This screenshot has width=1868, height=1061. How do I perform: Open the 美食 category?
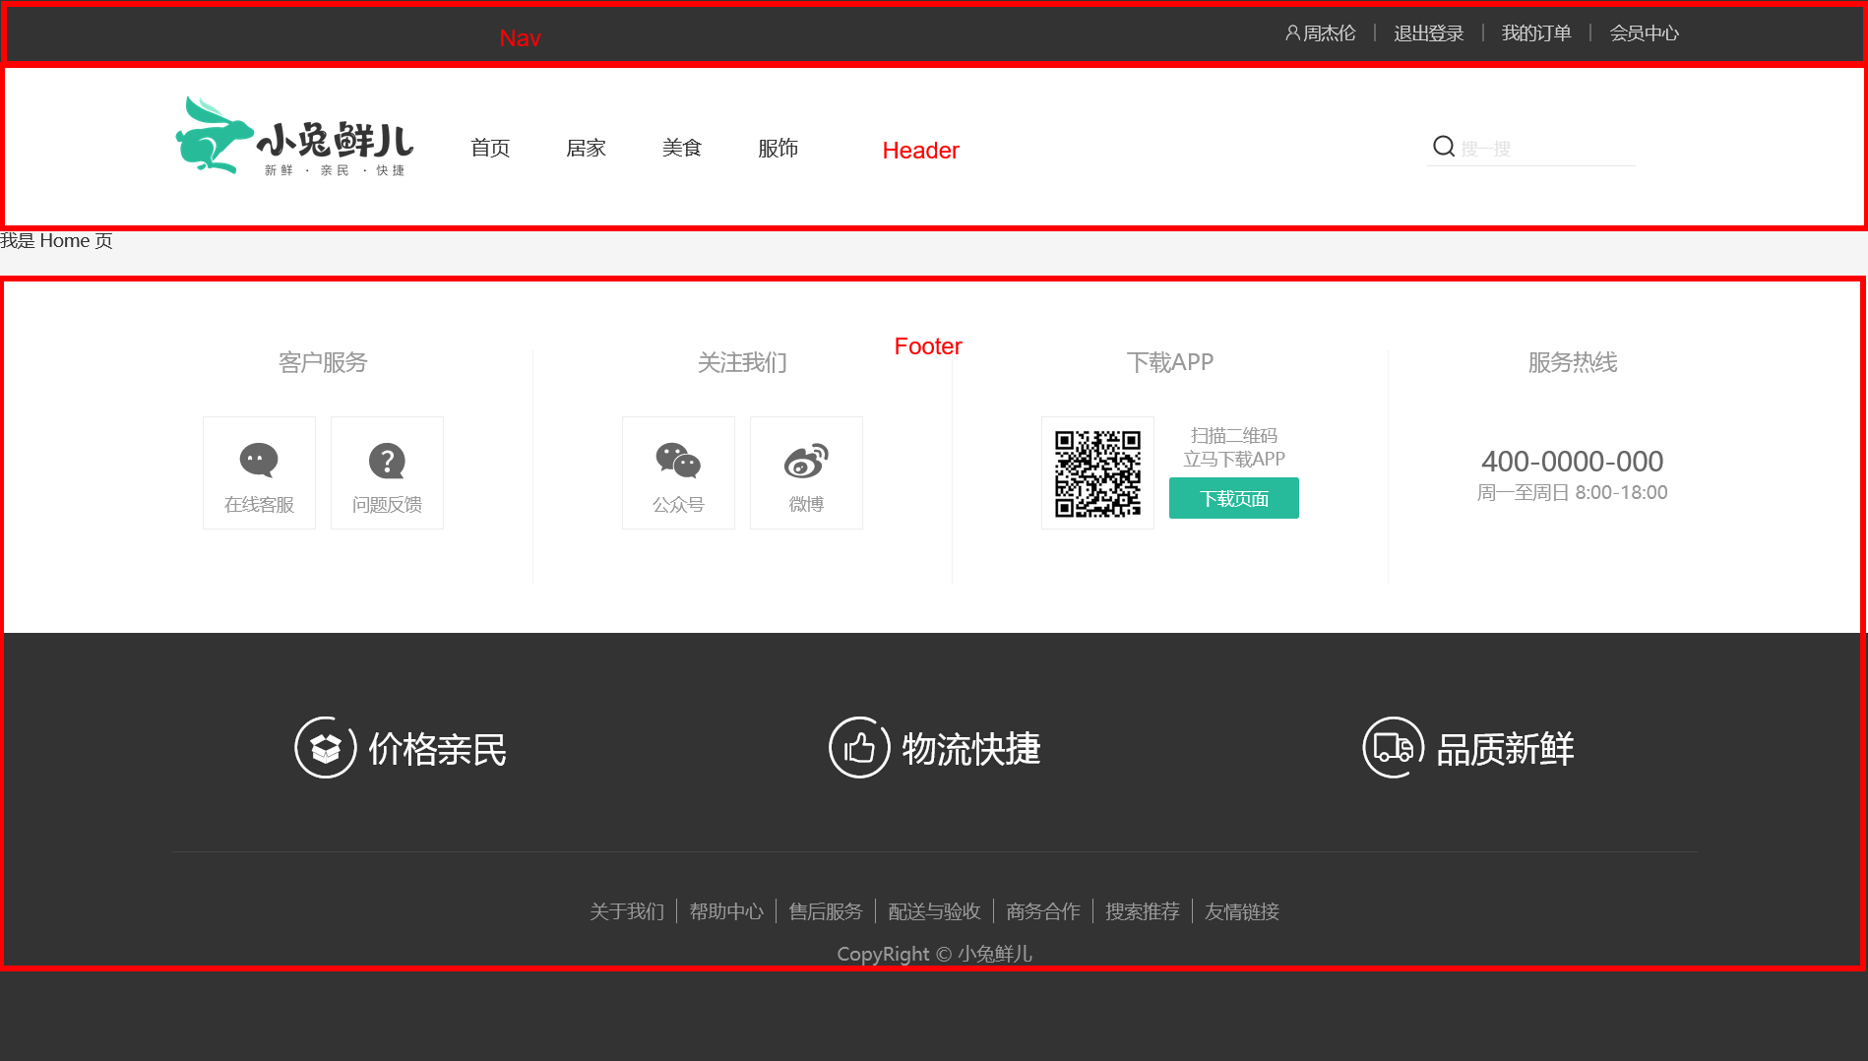(x=682, y=148)
